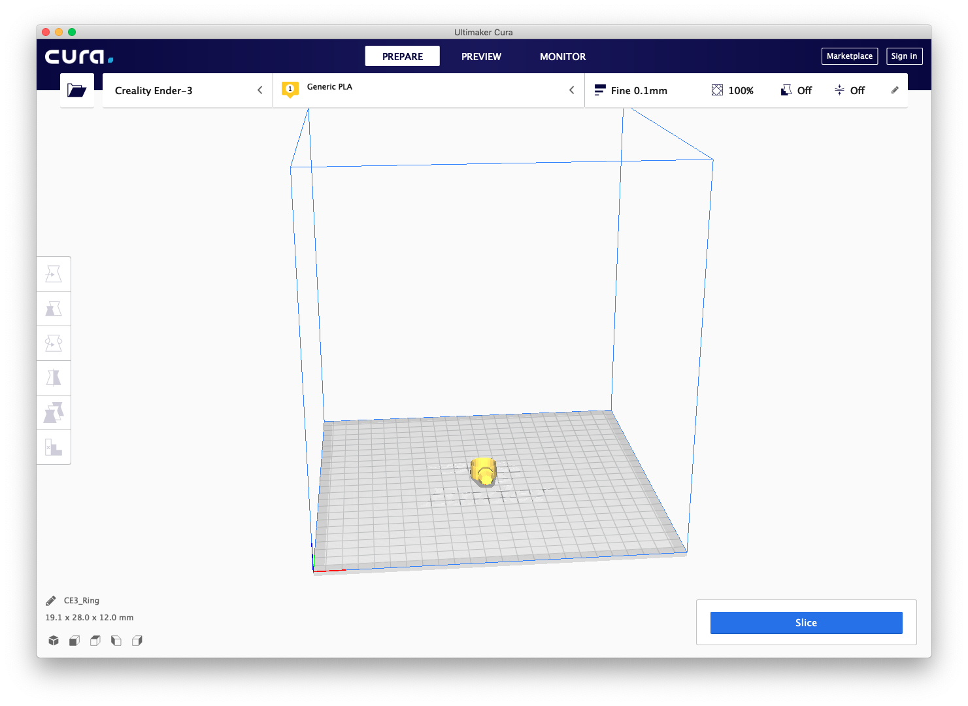
Task: Click the support Off label
Action: 805,91
